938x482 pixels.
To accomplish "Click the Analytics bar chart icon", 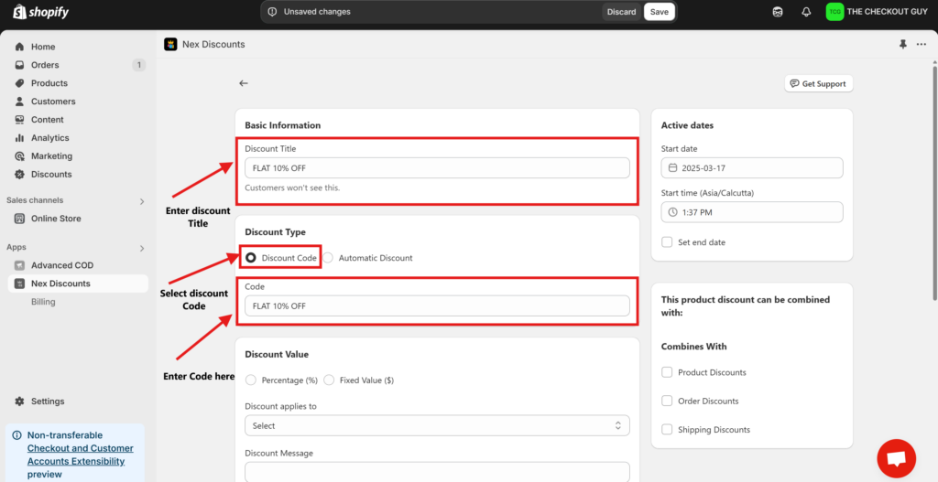I will [x=20, y=138].
